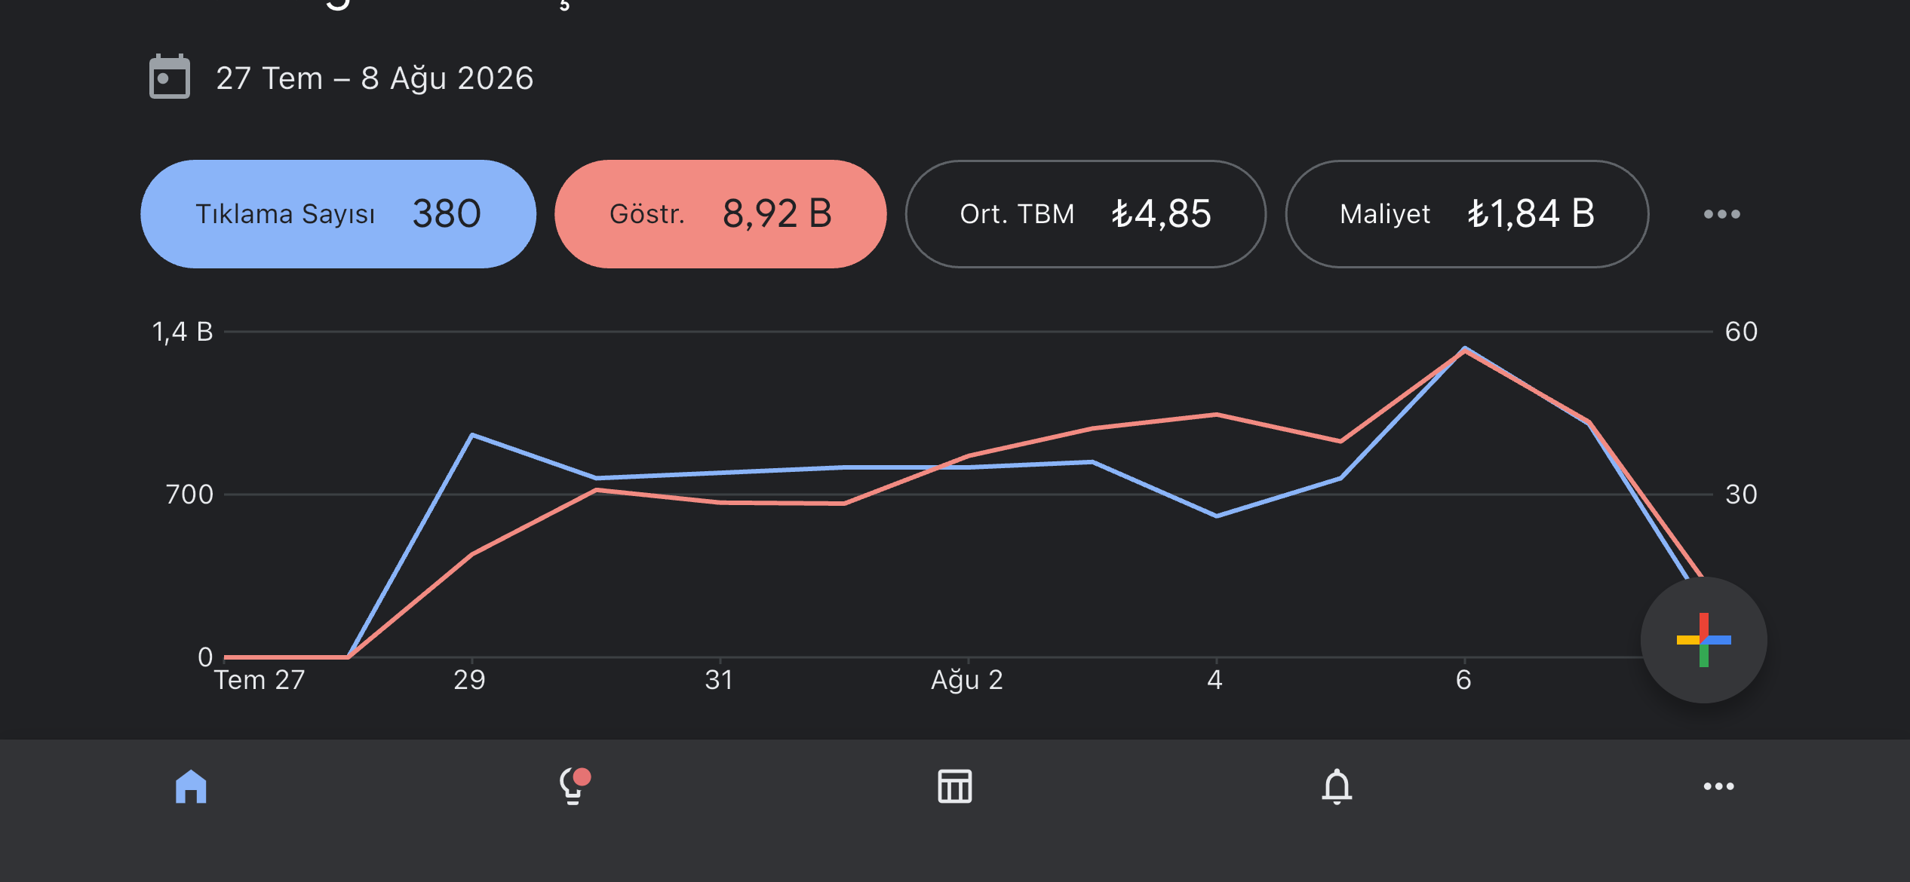This screenshot has height=882, width=1910.
Task: Tap the colorful plus create button
Action: click(x=1703, y=640)
